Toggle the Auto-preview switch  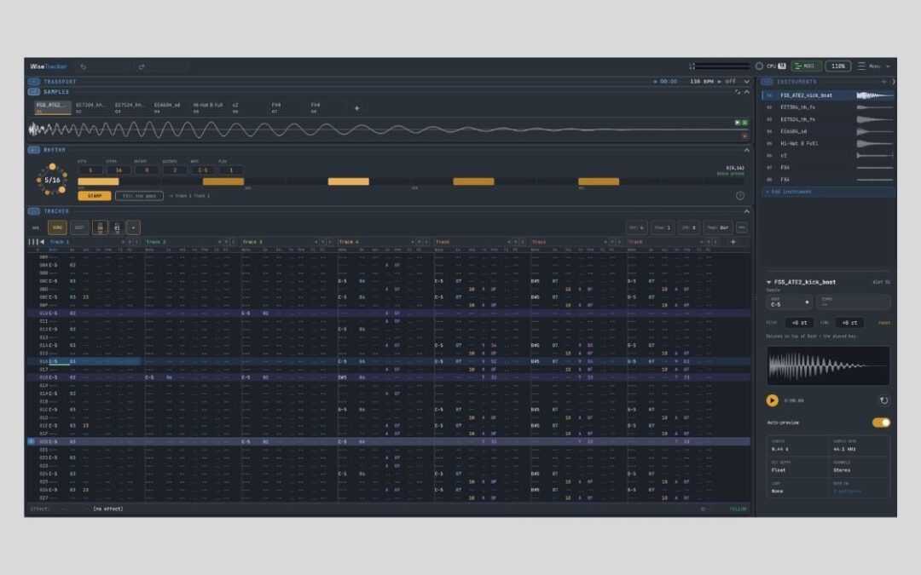881,423
